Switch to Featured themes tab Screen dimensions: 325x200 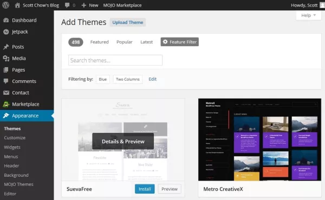click(100, 42)
